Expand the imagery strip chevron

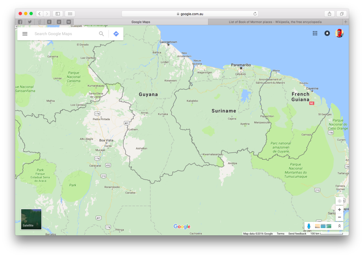point(339,226)
